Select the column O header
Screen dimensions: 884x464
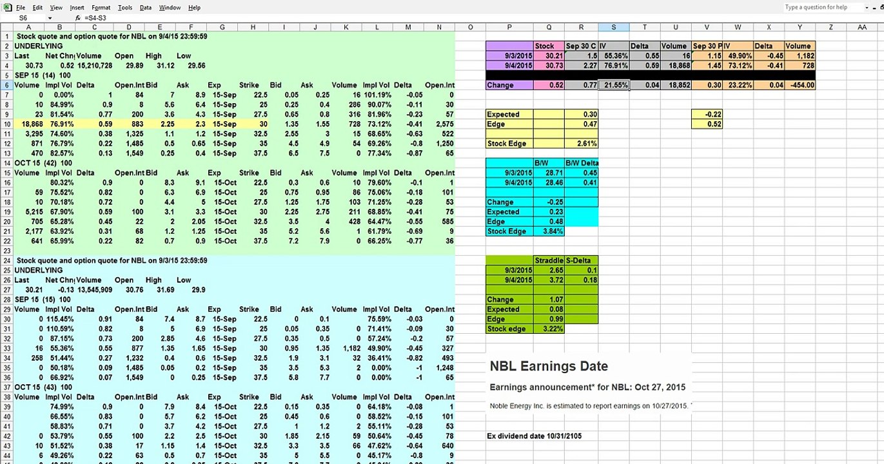coord(471,27)
